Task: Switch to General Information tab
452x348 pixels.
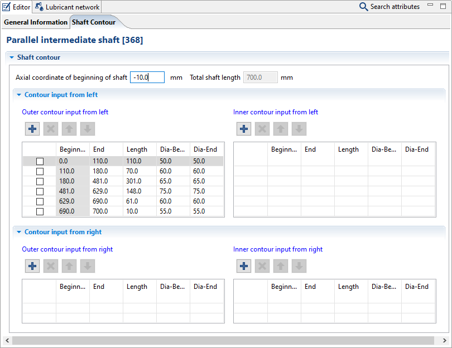Action: coord(36,22)
